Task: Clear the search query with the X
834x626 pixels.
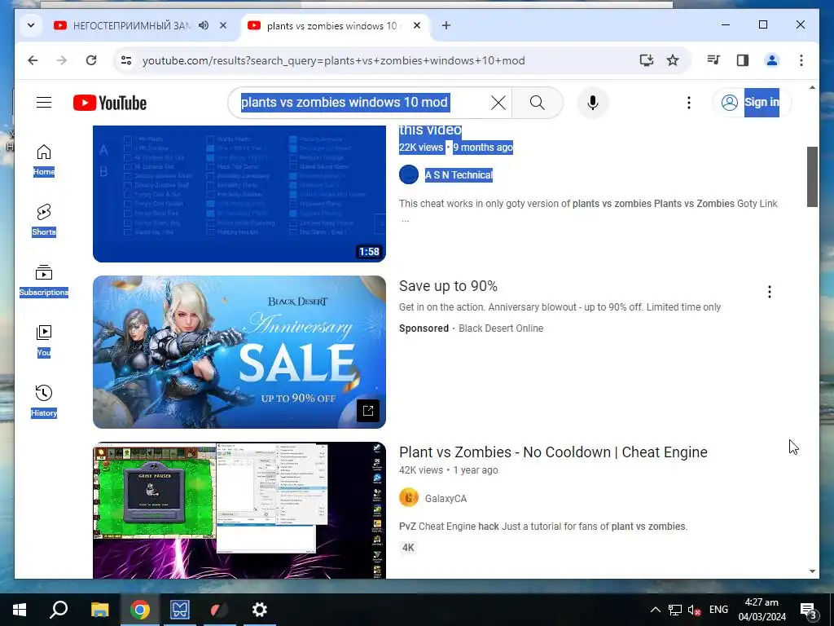Action: click(498, 102)
